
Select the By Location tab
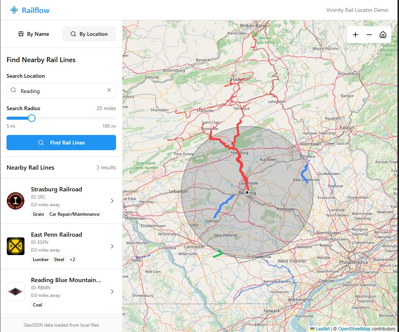(x=89, y=34)
